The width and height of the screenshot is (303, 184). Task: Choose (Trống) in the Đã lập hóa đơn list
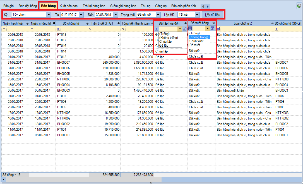170,34
